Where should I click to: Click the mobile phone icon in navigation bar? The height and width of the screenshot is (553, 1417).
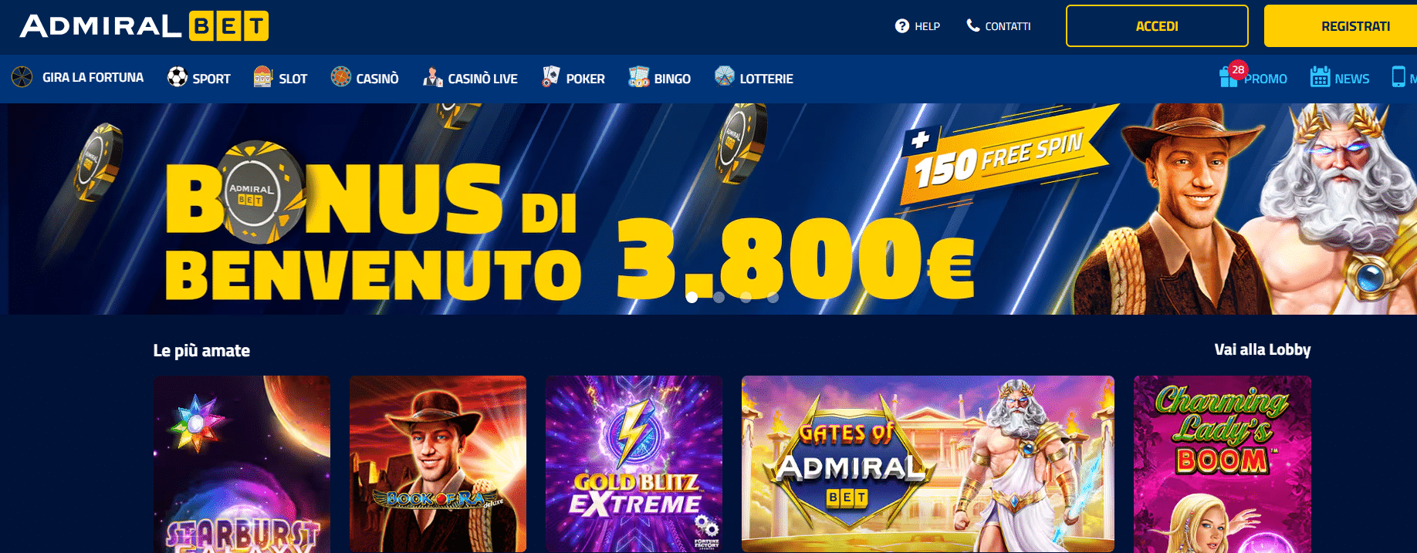(1398, 77)
